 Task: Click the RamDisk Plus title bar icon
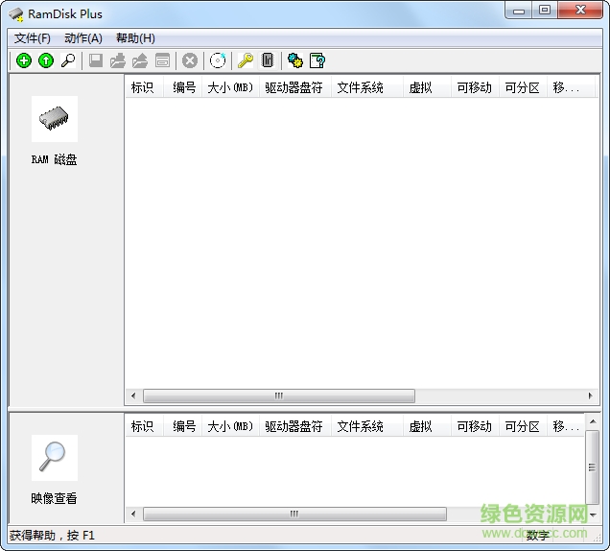click(x=16, y=14)
